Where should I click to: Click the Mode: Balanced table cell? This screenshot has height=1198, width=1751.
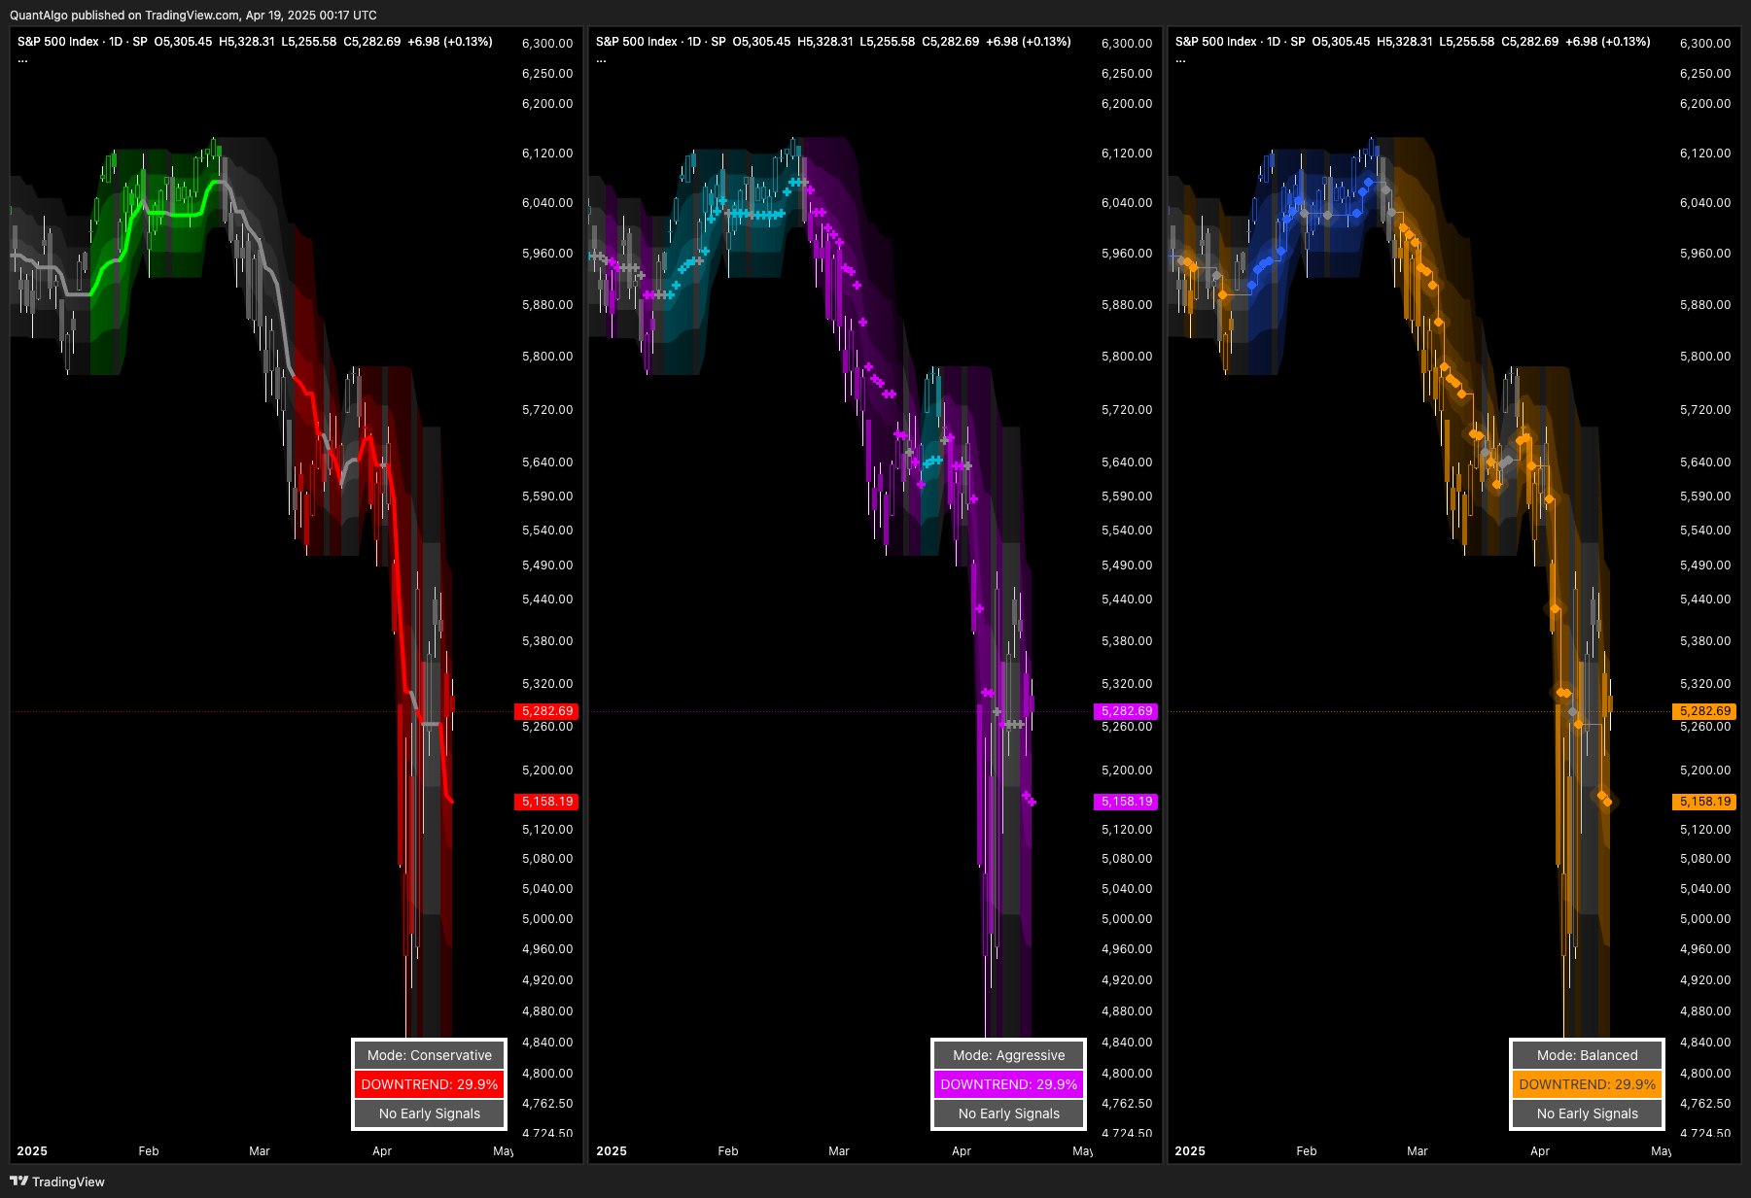1587,1055
